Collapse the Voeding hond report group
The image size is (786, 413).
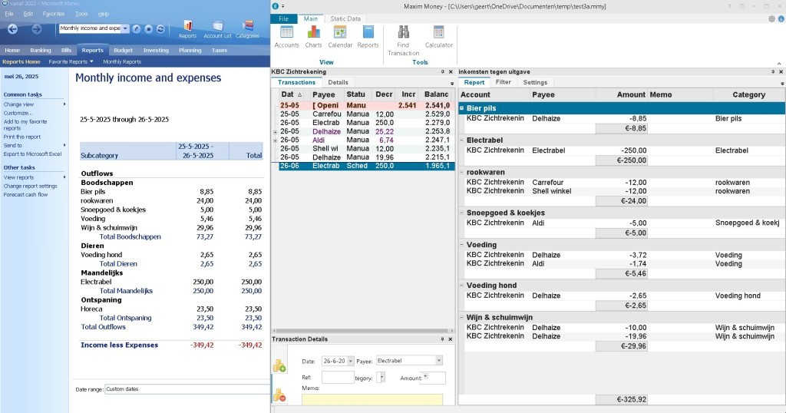click(461, 286)
